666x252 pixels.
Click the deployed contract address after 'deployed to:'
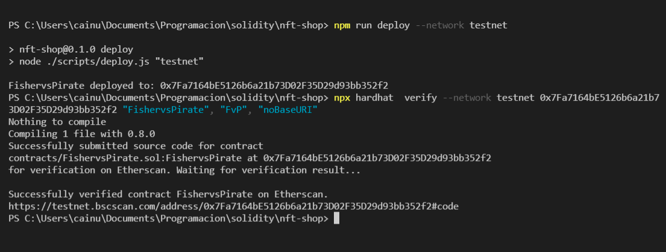[274, 86]
